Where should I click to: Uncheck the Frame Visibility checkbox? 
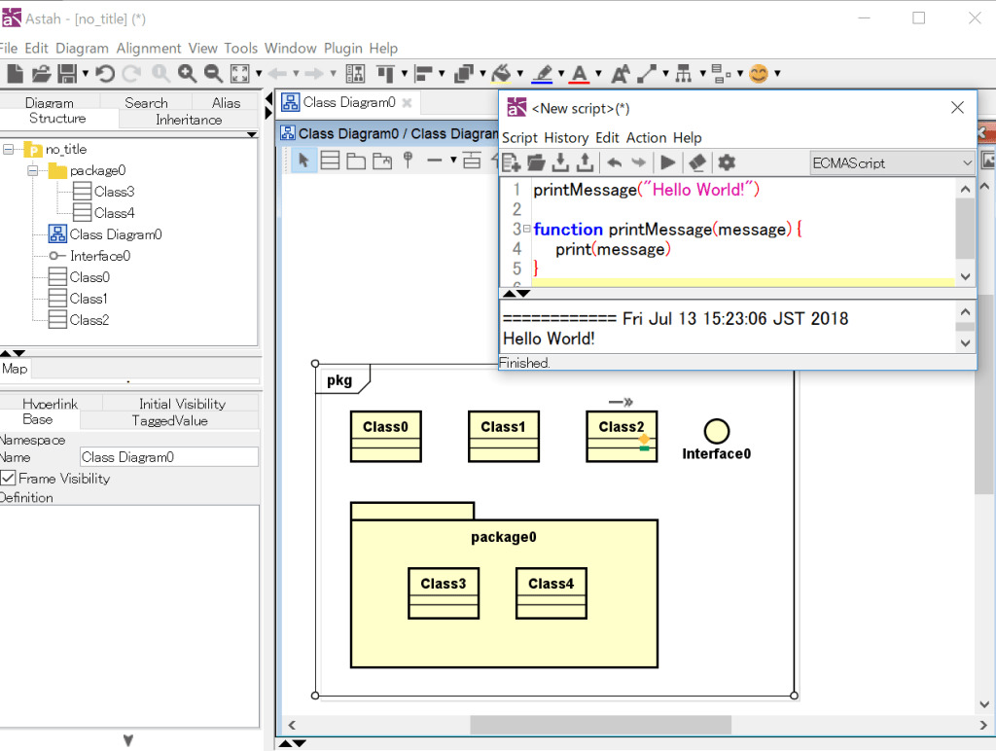[x=9, y=478]
